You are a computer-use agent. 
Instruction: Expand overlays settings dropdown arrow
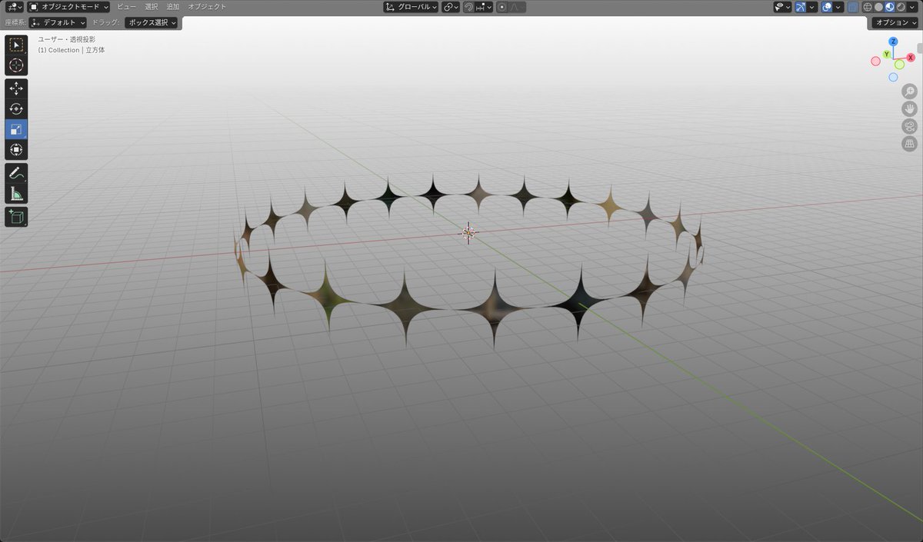coord(839,7)
